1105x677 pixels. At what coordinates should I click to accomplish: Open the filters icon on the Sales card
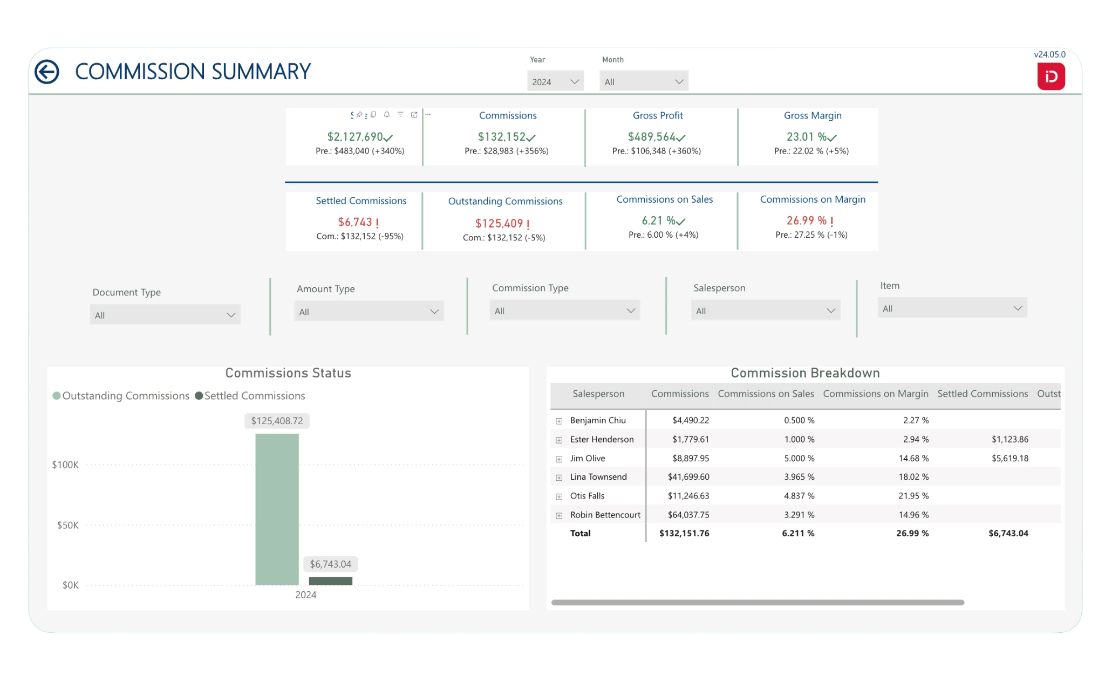coord(400,114)
